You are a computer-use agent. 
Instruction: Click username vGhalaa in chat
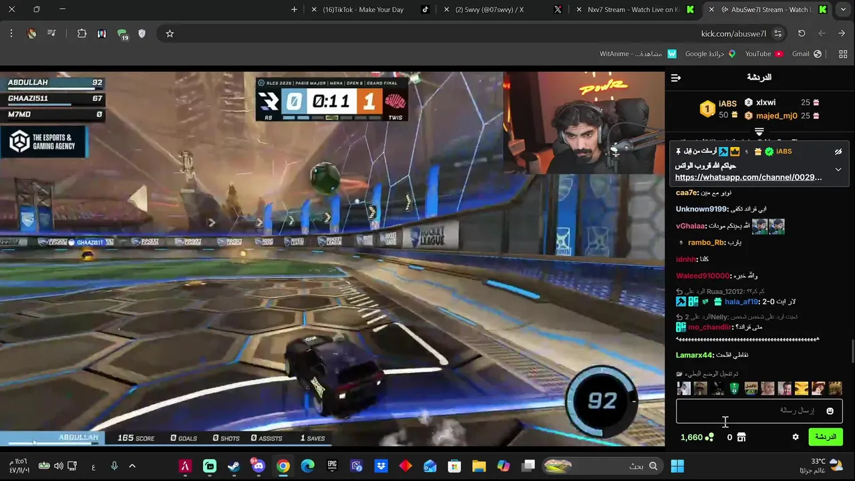click(x=691, y=226)
